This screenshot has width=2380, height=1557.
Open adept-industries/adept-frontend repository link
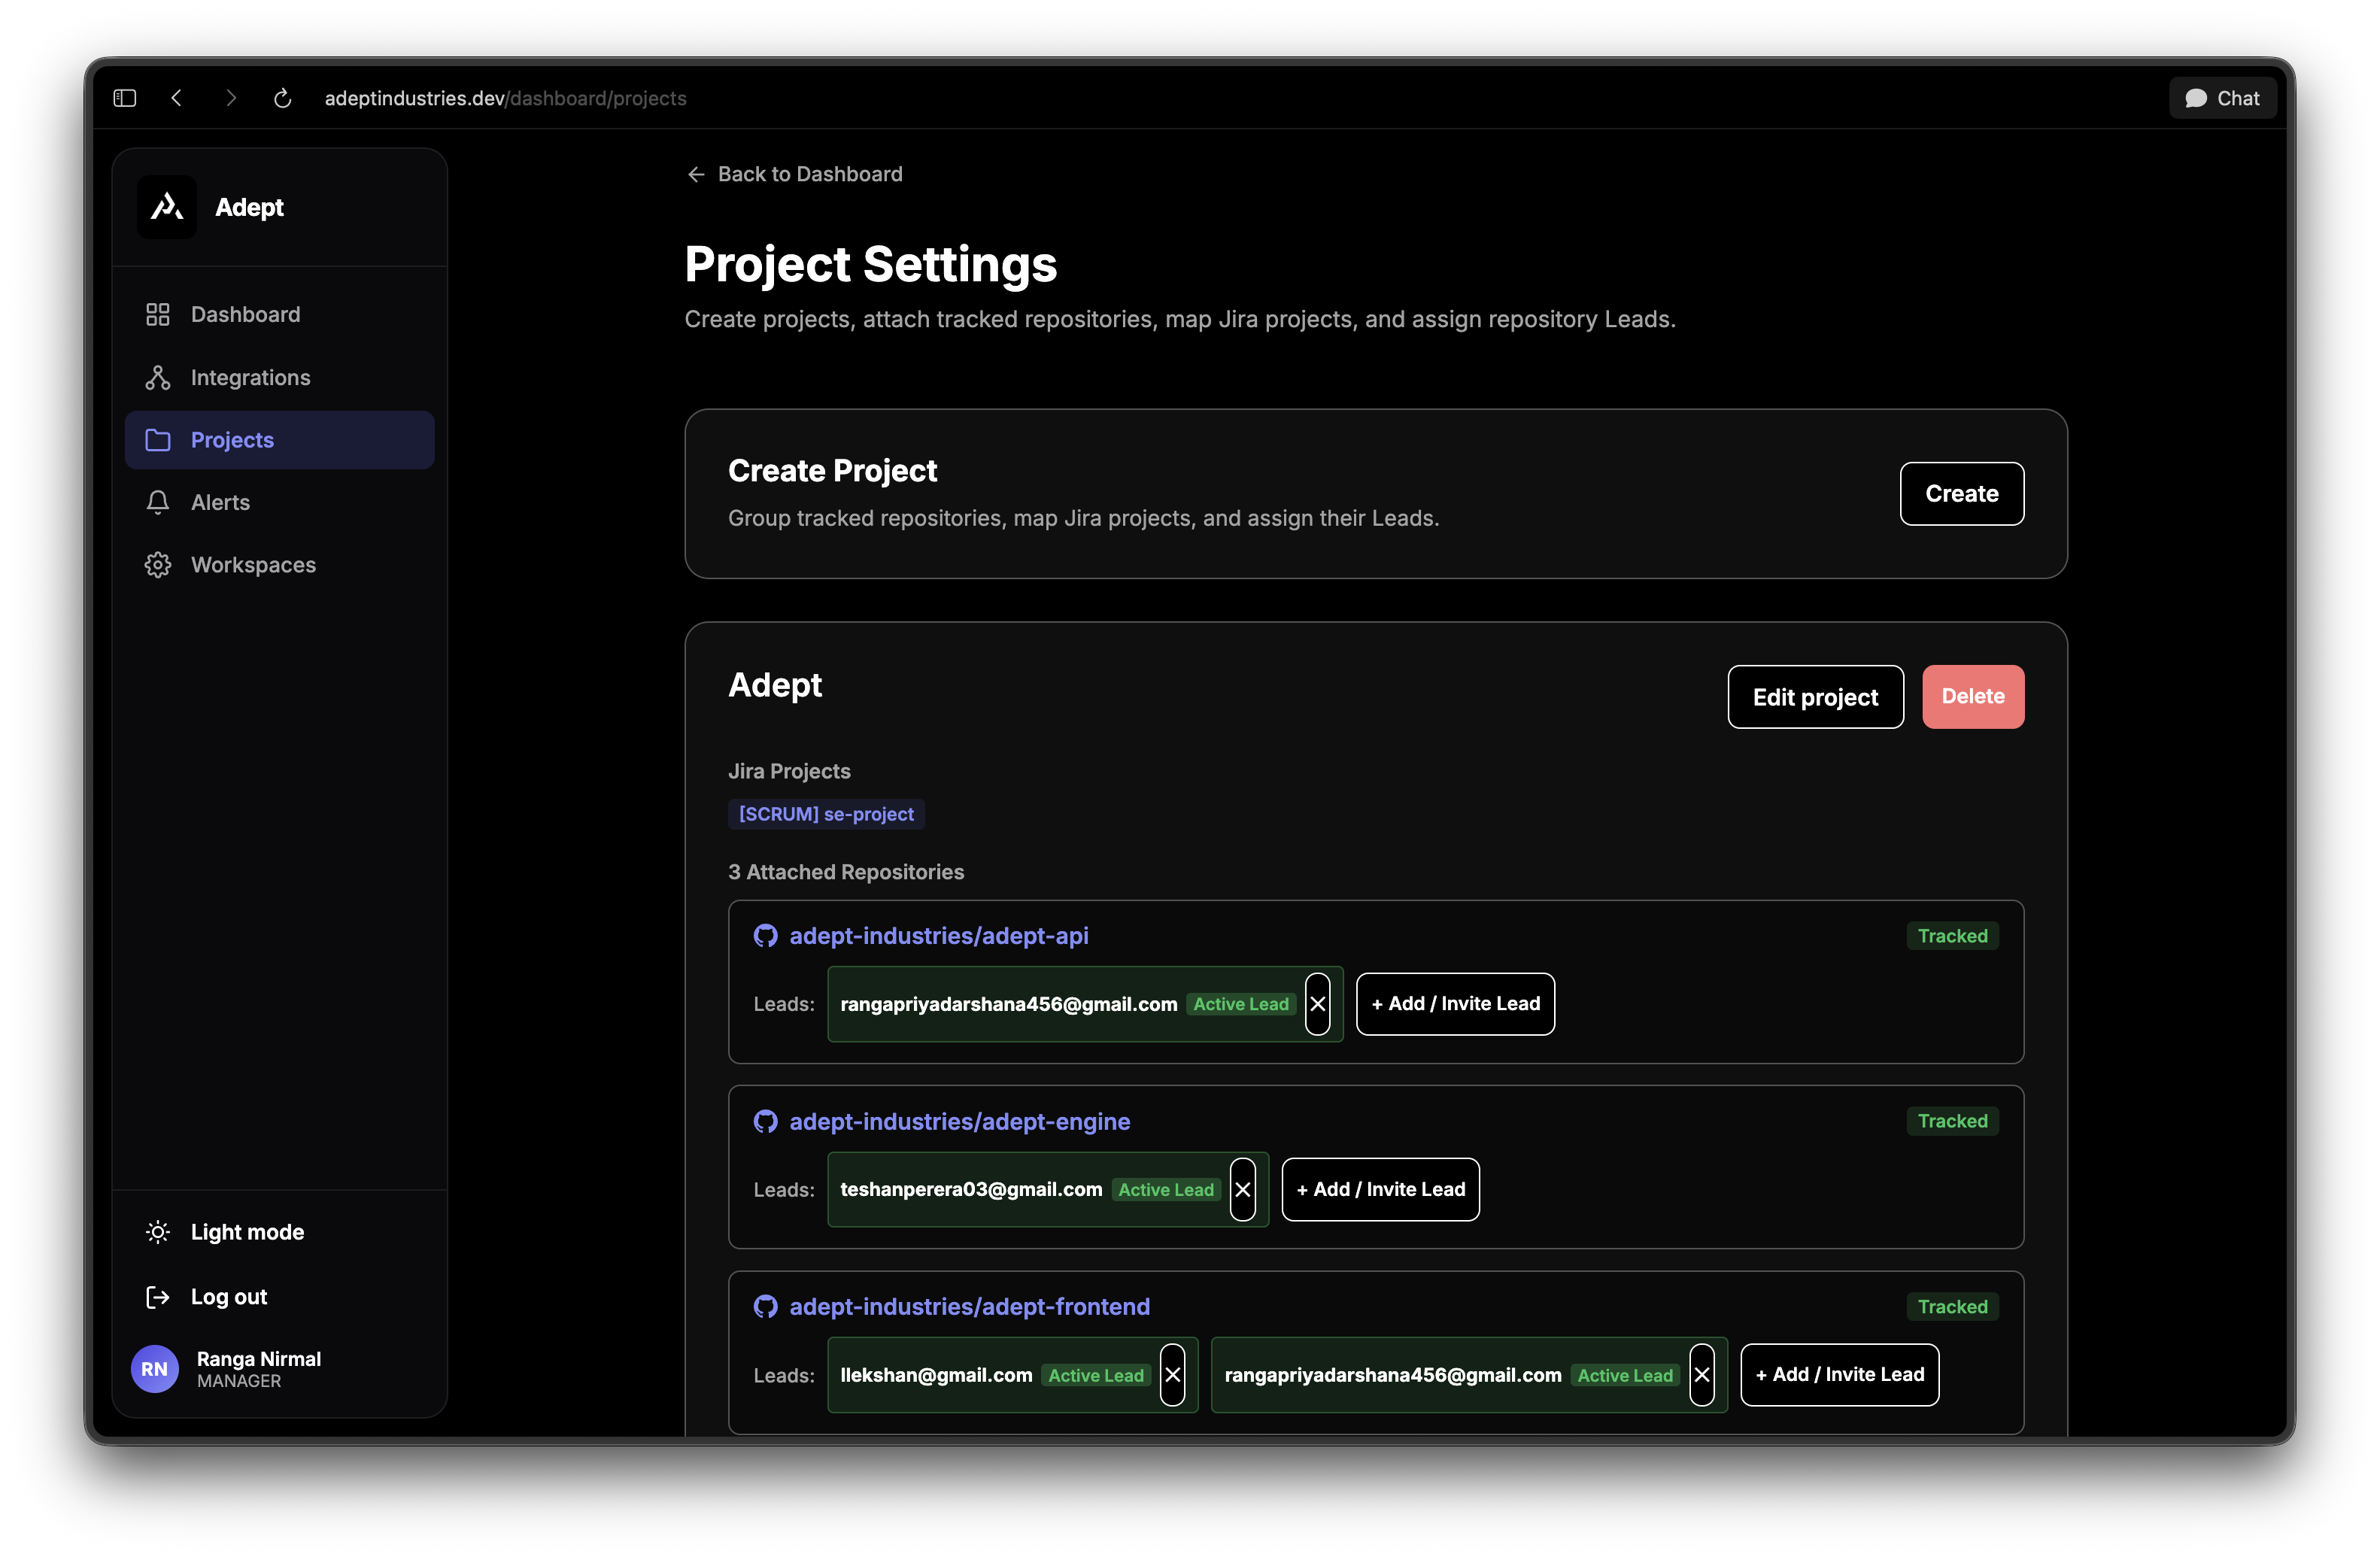click(970, 1307)
